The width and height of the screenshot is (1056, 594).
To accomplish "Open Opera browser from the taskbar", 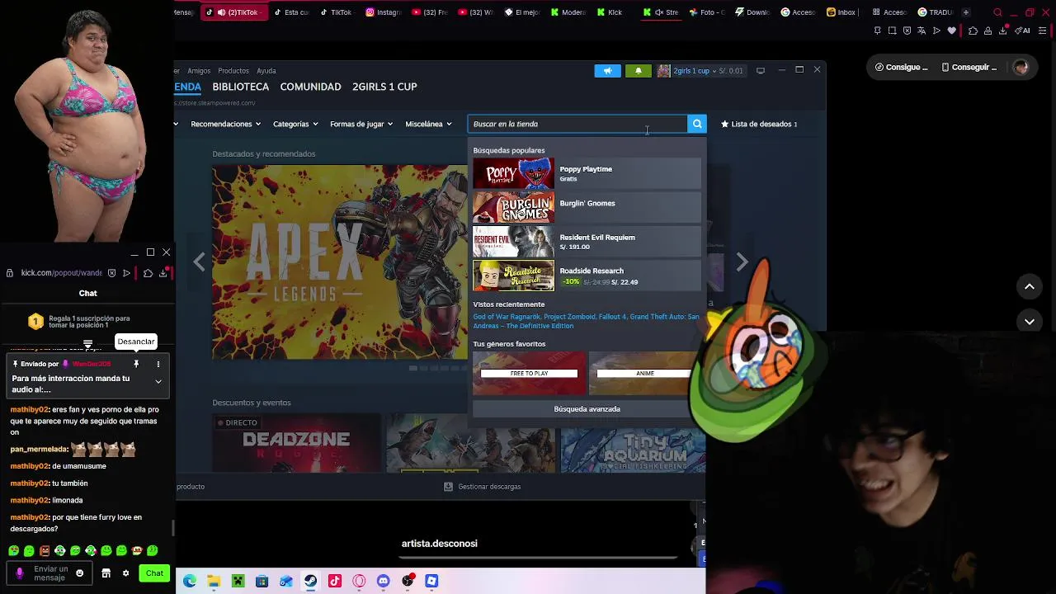I will pyautogui.click(x=359, y=581).
